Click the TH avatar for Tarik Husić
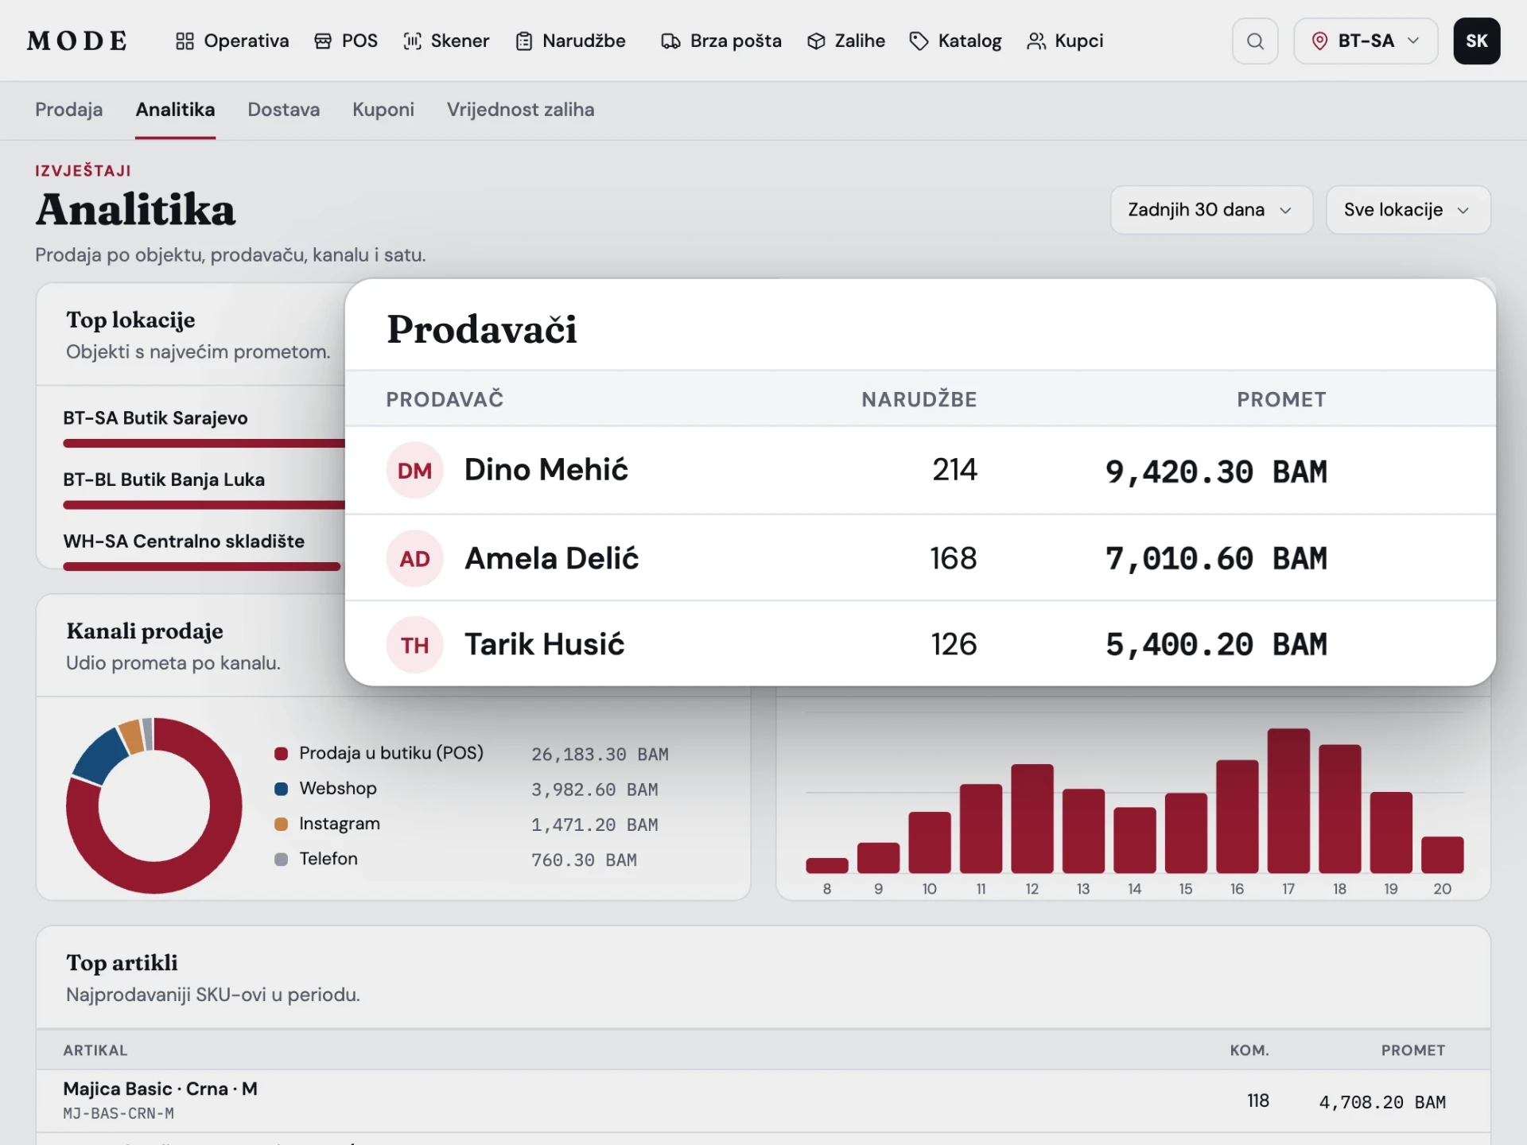 pos(414,645)
